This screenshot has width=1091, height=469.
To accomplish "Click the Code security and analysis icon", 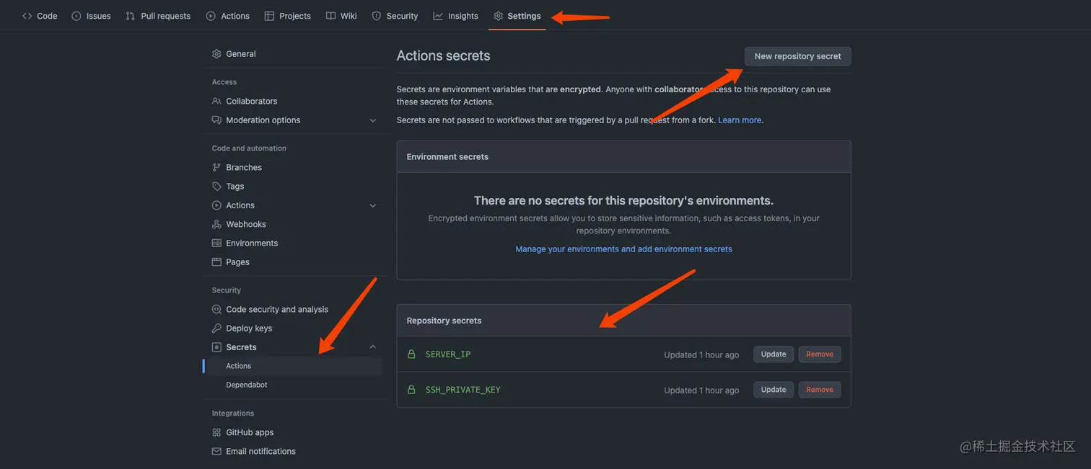I will pos(216,310).
